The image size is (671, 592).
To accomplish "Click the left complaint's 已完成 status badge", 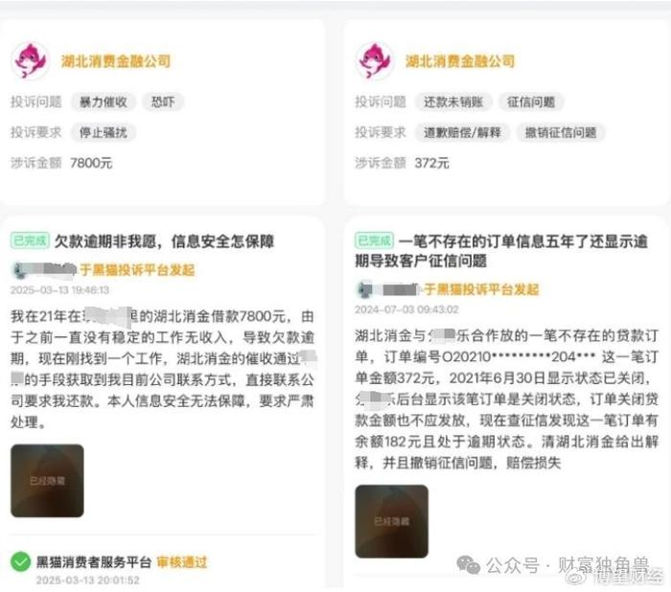I will pyautogui.click(x=30, y=240).
